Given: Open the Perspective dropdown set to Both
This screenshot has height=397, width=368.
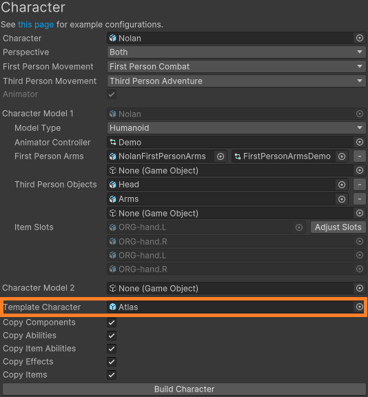Looking at the screenshot, I should 236,52.
